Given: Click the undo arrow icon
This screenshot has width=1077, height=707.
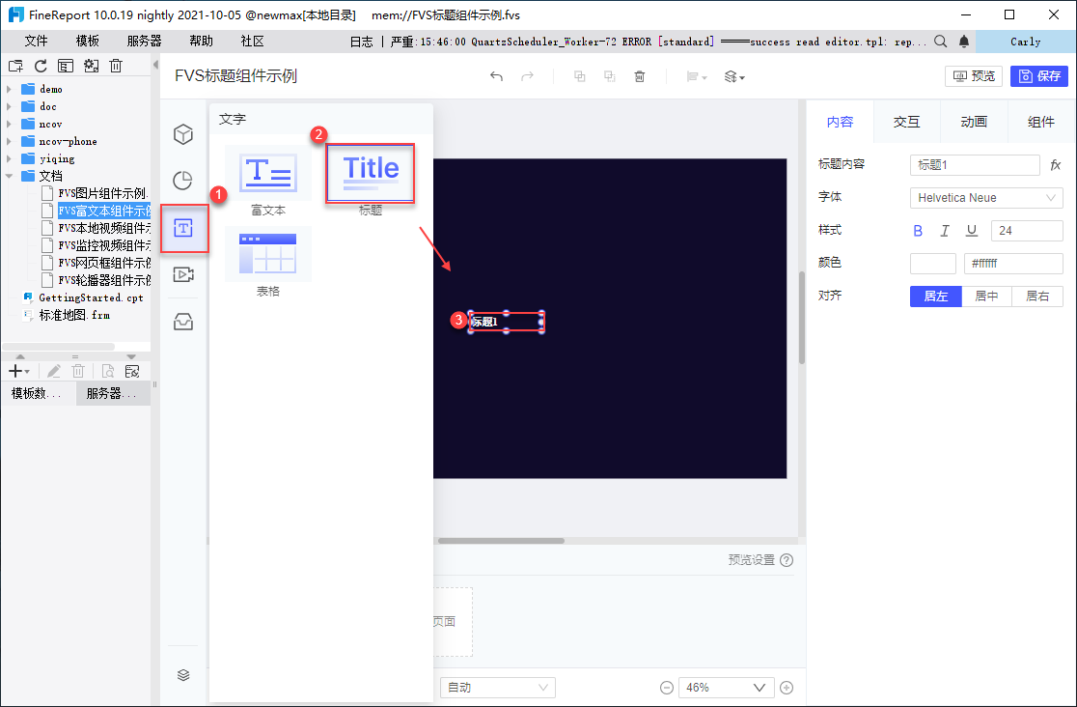Looking at the screenshot, I should click(496, 76).
